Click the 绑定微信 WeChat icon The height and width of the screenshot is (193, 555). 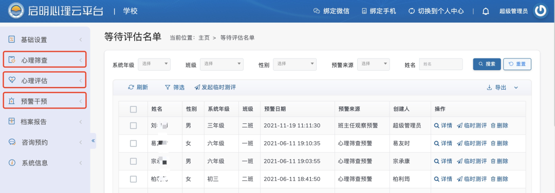tap(317, 11)
